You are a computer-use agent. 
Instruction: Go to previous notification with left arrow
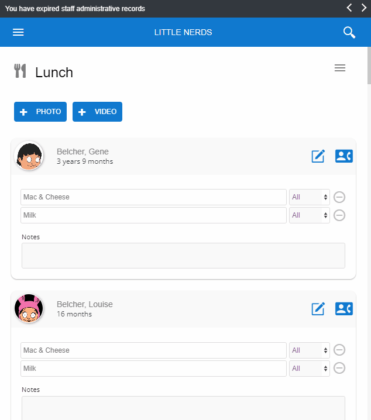[x=349, y=8]
